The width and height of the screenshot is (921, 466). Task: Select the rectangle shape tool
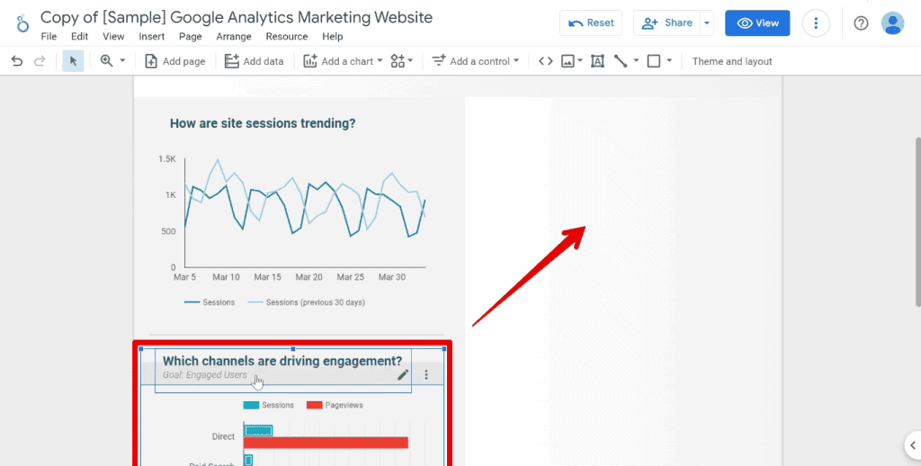[x=654, y=61]
